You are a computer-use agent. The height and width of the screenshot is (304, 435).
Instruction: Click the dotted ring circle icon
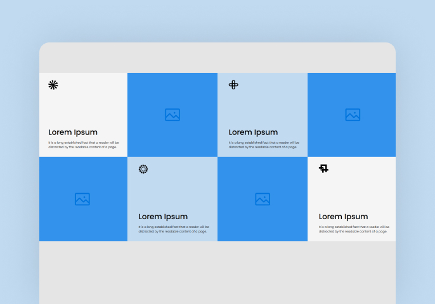click(x=143, y=169)
